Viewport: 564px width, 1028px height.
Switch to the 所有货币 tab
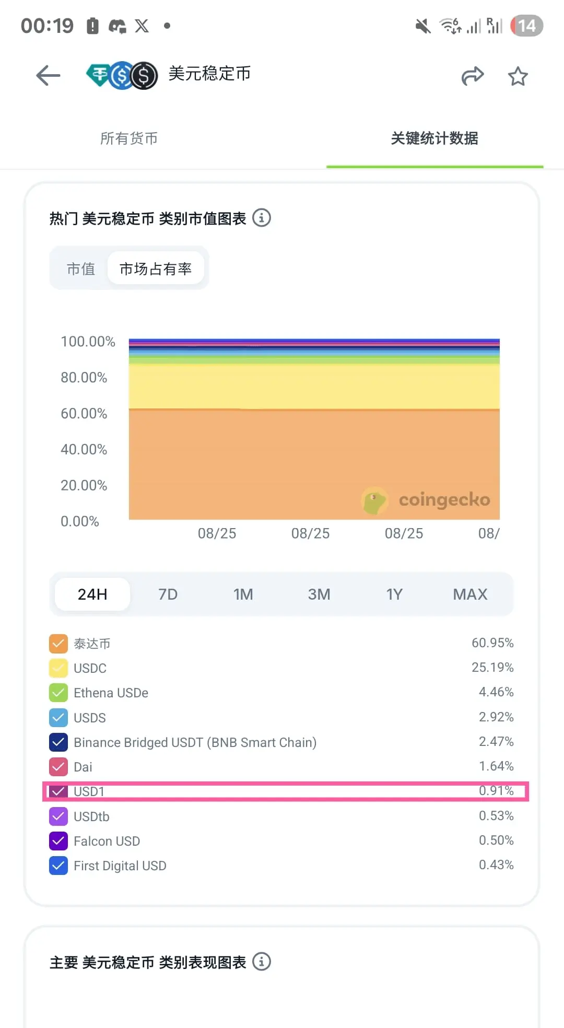click(129, 138)
